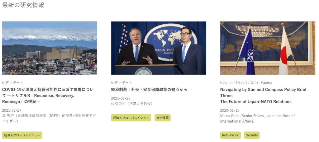Screen dimensions: 319x142
Task: Select the Security tag
Action: click(x=252, y=135)
